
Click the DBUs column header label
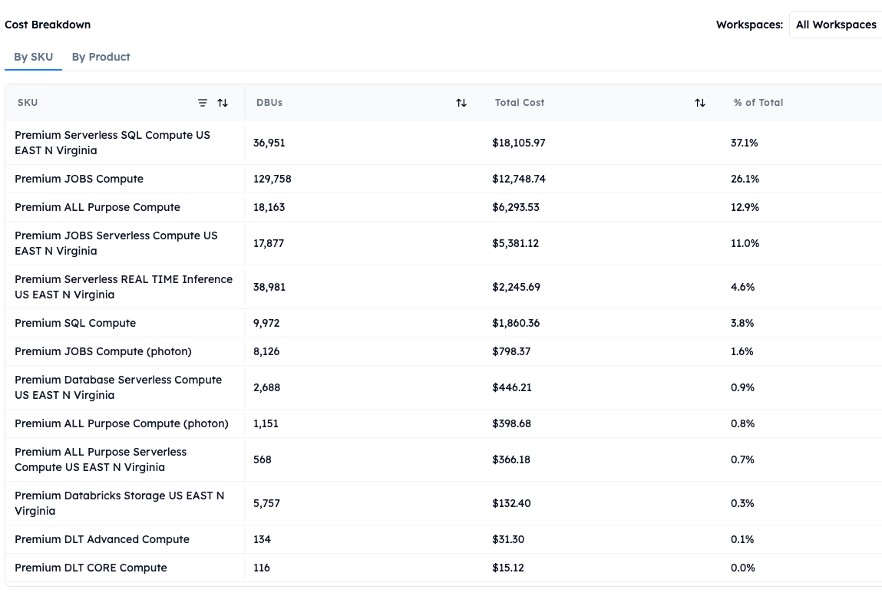coord(269,102)
